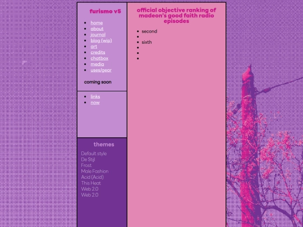
Task: Visit the blog (wip) page
Action: coord(101,40)
